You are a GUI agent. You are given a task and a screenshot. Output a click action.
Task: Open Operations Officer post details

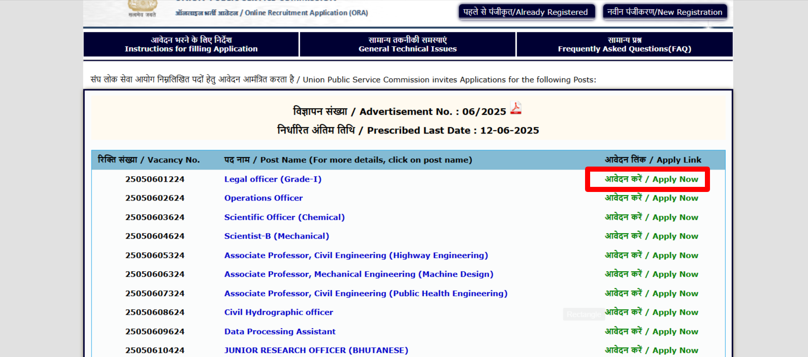click(x=263, y=198)
